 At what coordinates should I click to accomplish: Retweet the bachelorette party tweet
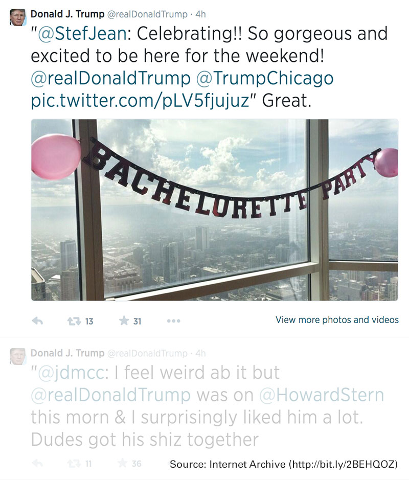tap(74, 321)
